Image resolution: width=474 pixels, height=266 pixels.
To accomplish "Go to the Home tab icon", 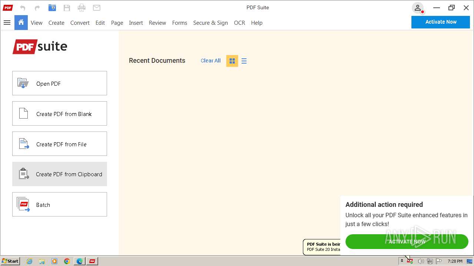I will click(x=21, y=23).
